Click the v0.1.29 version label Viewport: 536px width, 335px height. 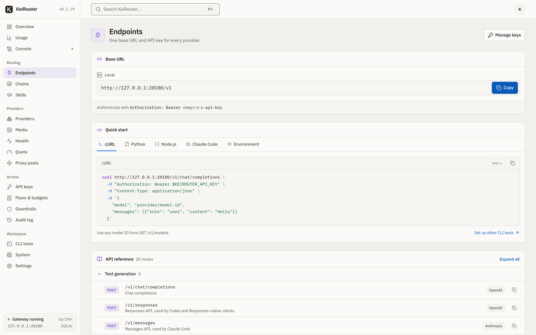[67, 9]
